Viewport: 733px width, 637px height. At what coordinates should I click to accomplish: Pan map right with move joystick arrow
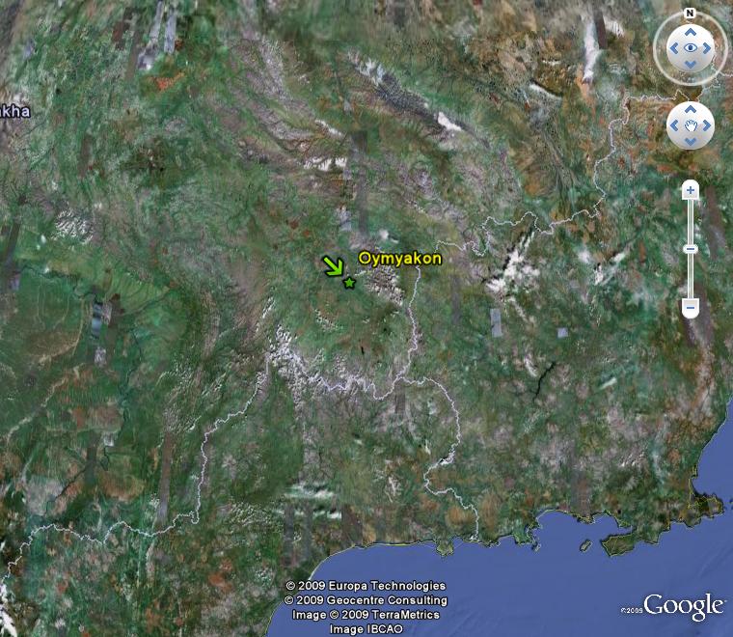pos(707,125)
